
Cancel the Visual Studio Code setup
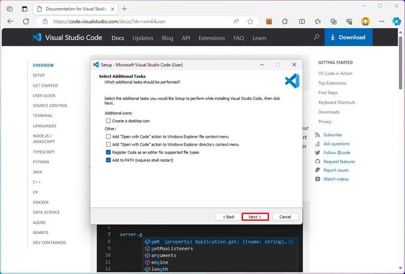(285, 217)
